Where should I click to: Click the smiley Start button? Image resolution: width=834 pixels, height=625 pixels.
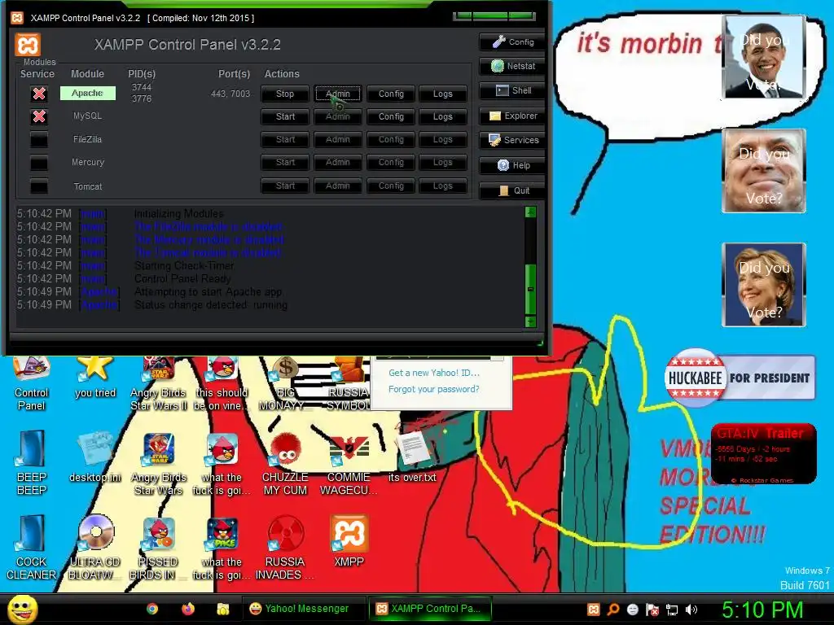pos(22,609)
